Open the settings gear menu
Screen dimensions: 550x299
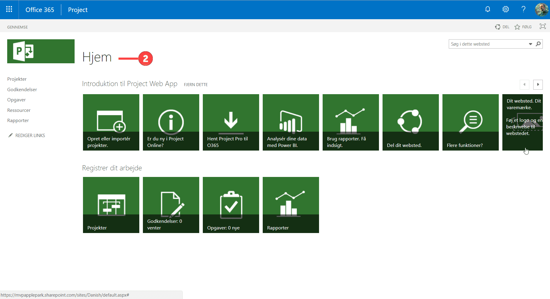[506, 9]
